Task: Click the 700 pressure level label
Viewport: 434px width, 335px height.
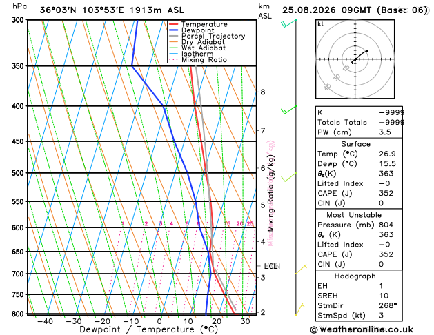Action: 19,274
